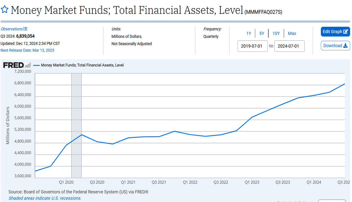Click the start date field 2019-07-01
The height and width of the screenshot is (202, 352).
click(x=252, y=46)
